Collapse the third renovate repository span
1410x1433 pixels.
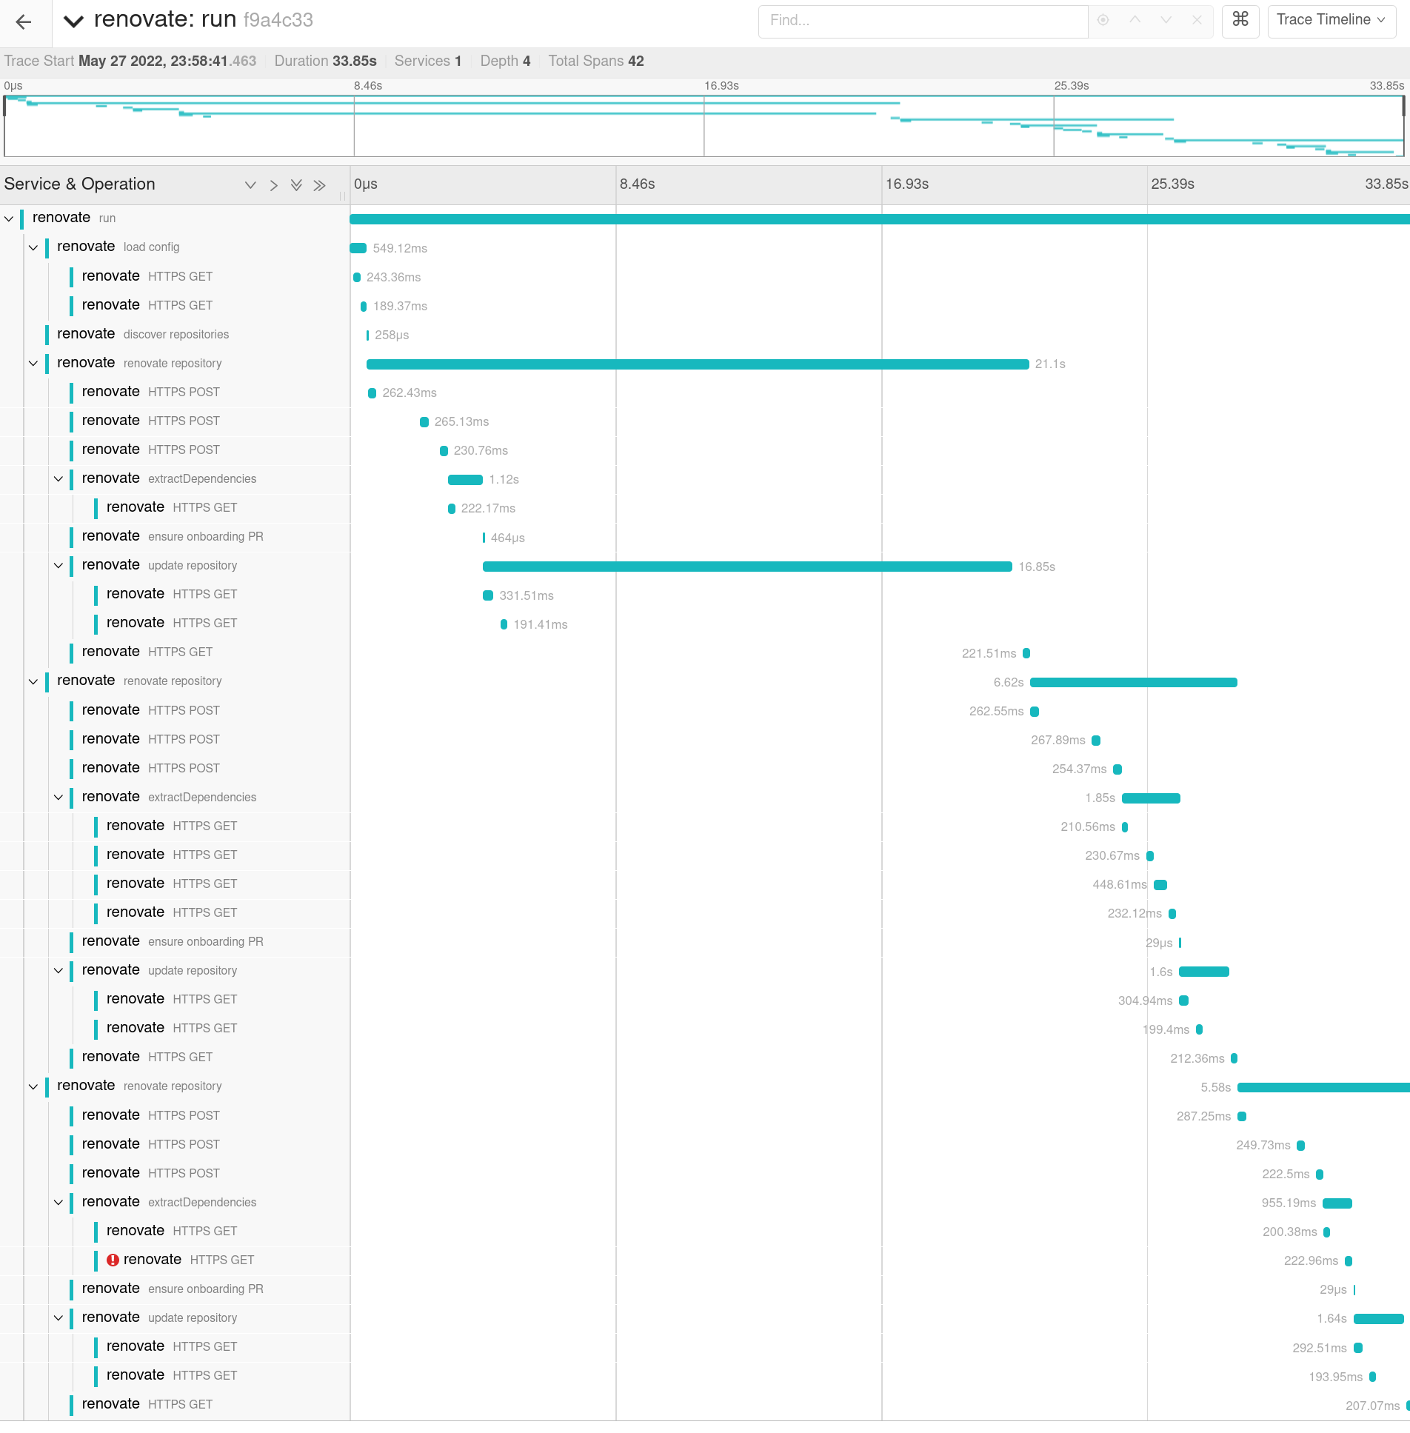[x=33, y=1086]
